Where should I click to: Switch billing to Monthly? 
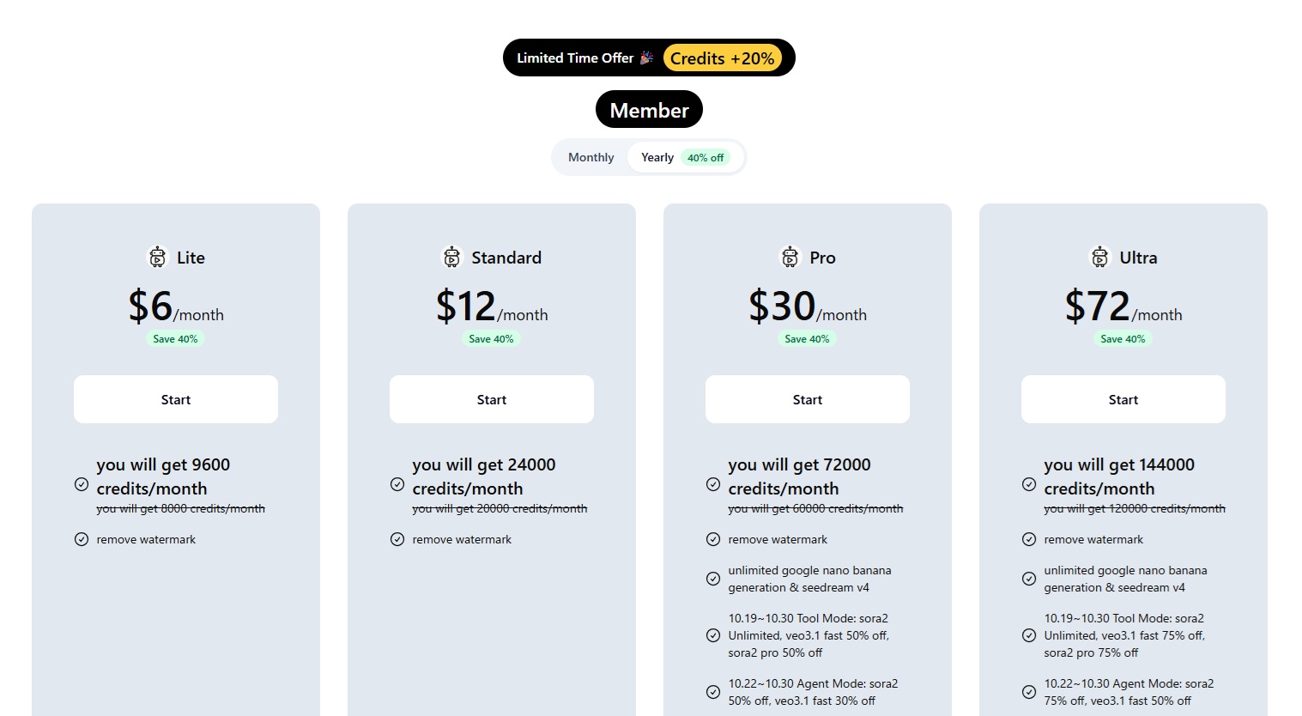click(x=590, y=157)
